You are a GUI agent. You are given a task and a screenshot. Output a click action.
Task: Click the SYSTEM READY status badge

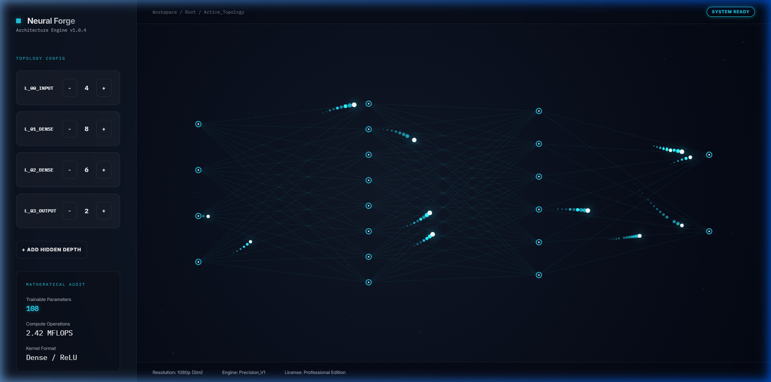pos(730,12)
